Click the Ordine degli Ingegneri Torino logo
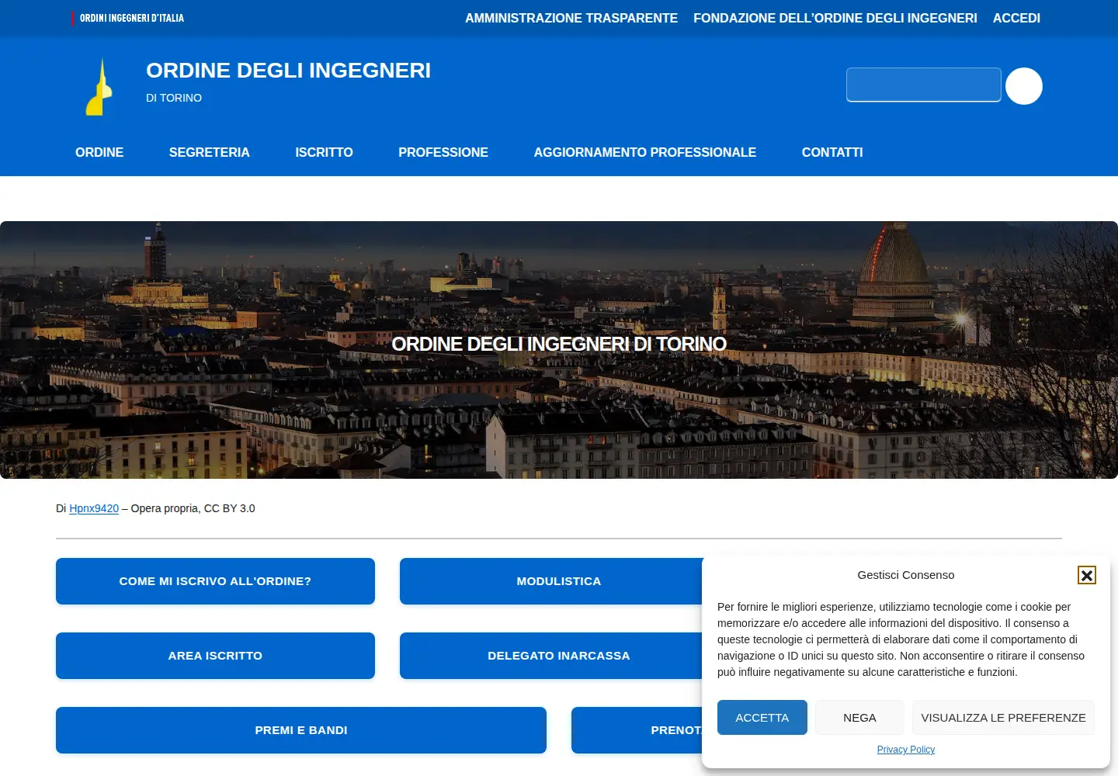Image resolution: width=1118 pixels, height=776 pixels. (99, 87)
